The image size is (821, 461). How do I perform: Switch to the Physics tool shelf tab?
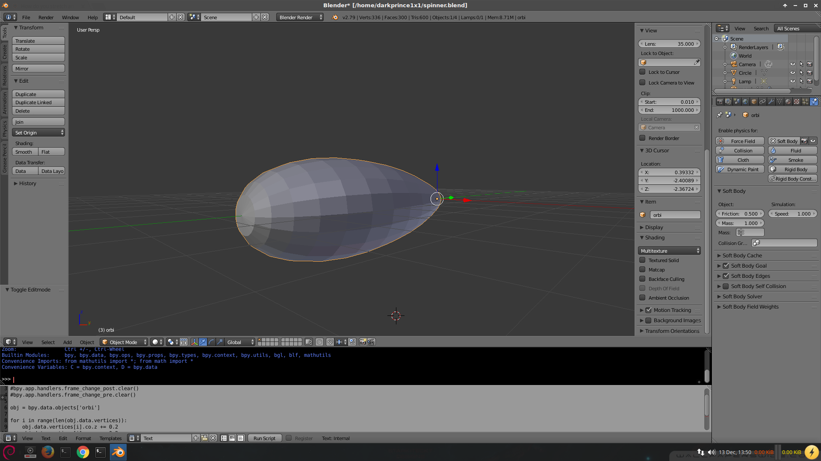[5, 128]
